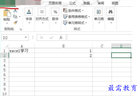
Task: Switch to the 审阅 tab
Action: tap(101, 3)
